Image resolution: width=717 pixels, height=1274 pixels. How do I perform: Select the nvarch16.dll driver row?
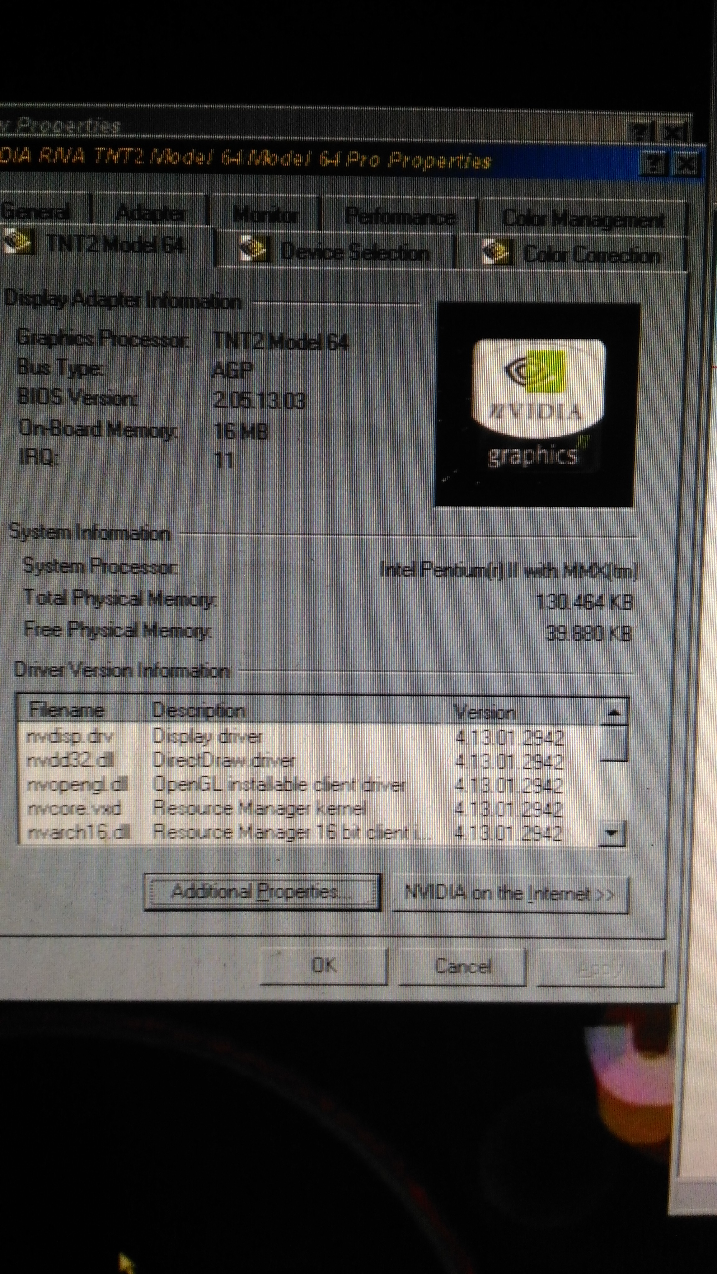(x=309, y=833)
